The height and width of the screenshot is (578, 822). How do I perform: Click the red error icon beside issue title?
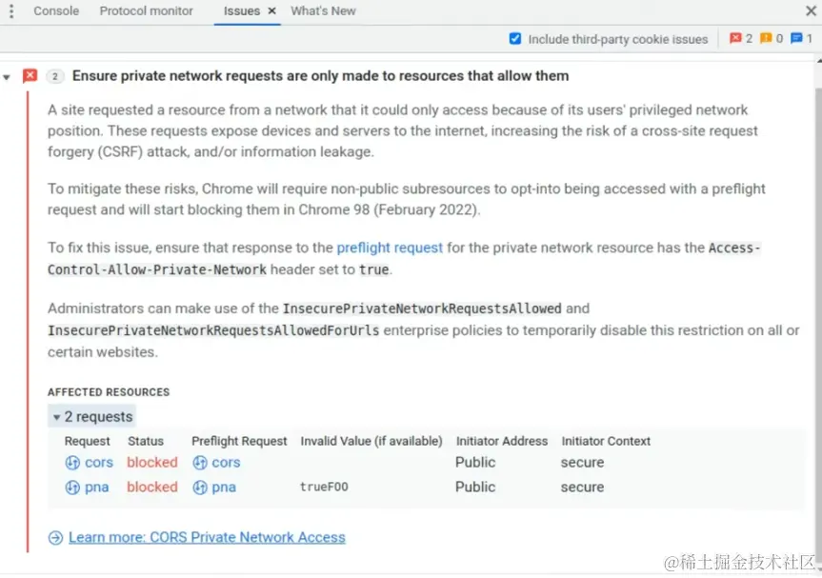click(x=30, y=76)
